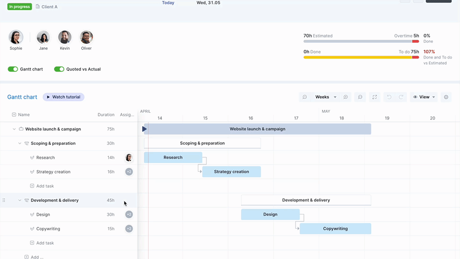Select the Website launch & campaign Gantt bar
Viewport: 460px width, 259px height.
pyautogui.click(x=258, y=129)
